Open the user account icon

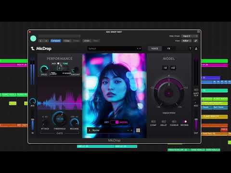(x=196, y=49)
